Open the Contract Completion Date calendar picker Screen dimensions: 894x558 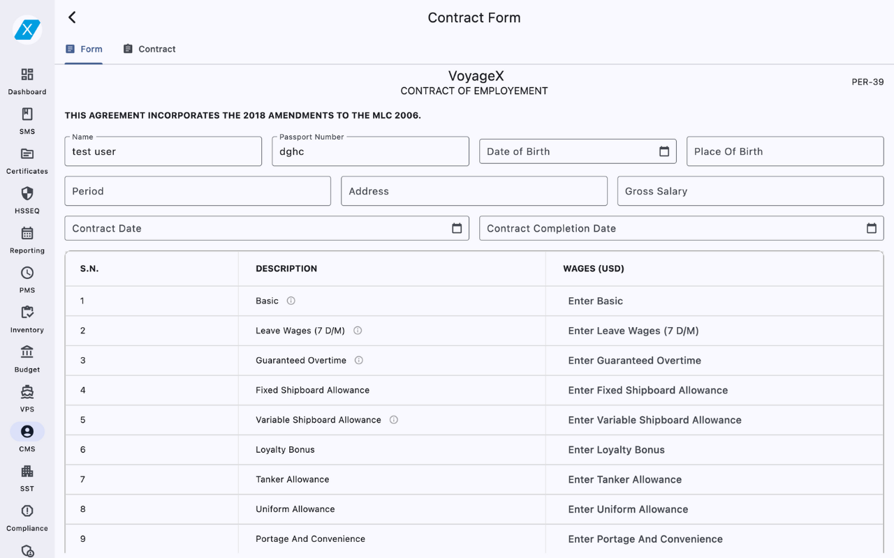(x=872, y=228)
